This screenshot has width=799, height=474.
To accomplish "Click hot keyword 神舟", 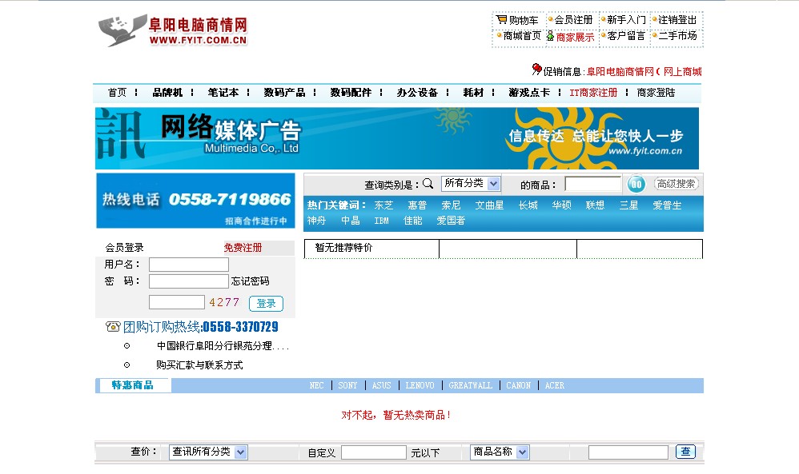I will coord(316,221).
